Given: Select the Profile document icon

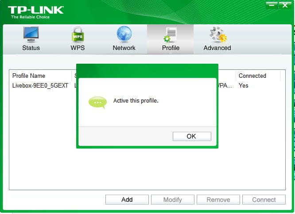Looking at the screenshot, I should [x=170, y=34].
